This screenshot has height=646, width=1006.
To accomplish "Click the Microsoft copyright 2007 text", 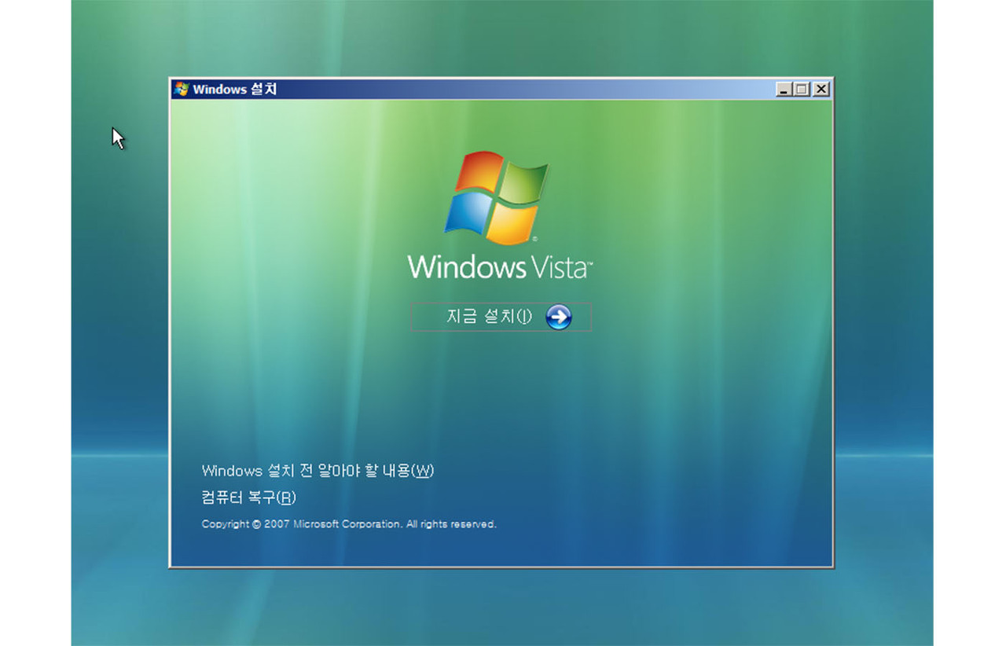I will (349, 523).
